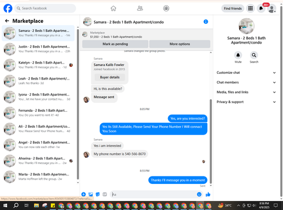Viewport: 283px width, 210px height.
Task: Open the Groups icon in top navigation
Action: point(166,9)
